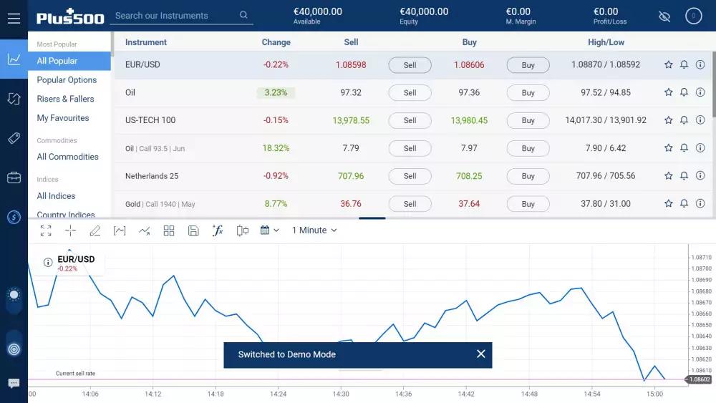
Task: Sort by Change column header
Action: (276, 42)
